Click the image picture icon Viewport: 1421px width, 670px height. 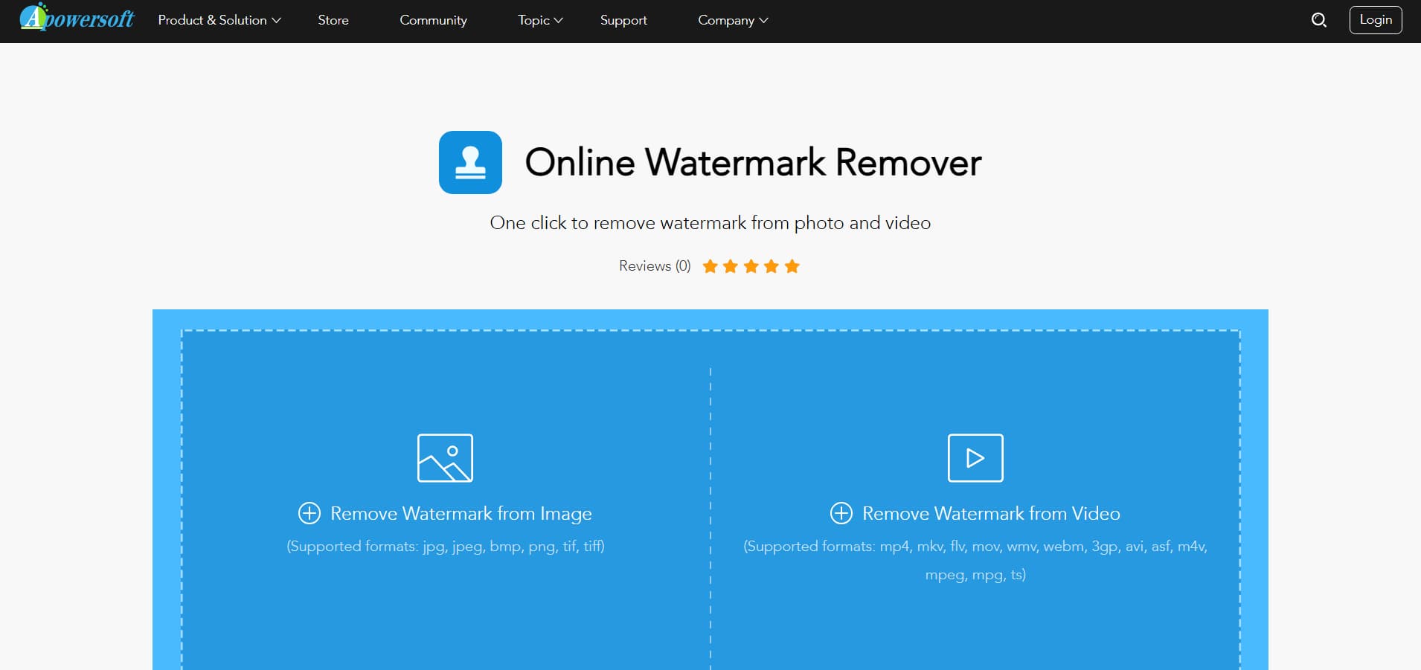coord(445,458)
